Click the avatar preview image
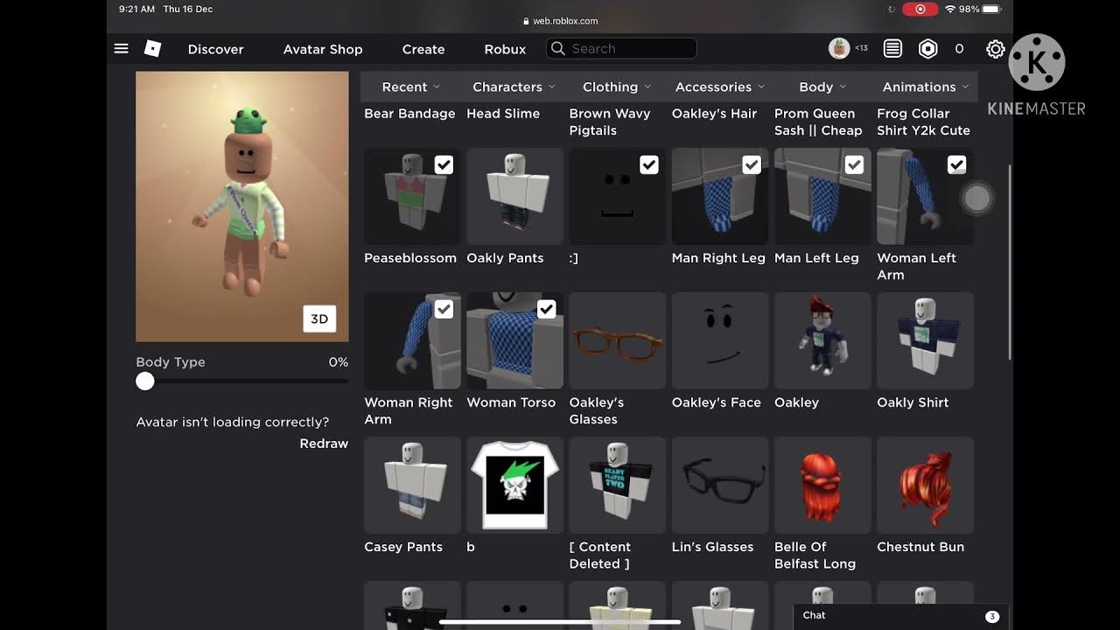This screenshot has width=1120, height=630. pyautogui.click(x=242, y=206)
